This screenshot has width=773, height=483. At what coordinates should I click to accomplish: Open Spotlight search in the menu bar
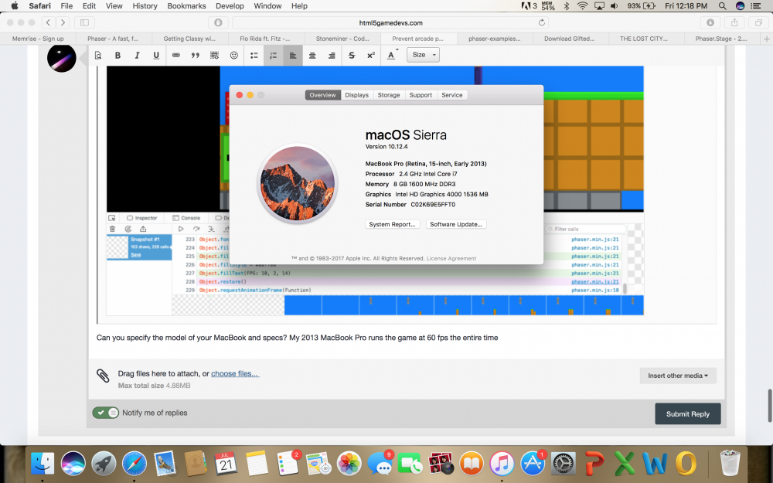[x=722, y=6]
